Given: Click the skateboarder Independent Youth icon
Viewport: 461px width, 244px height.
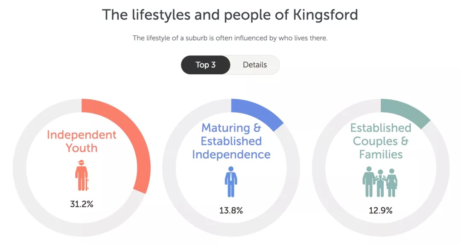Looking at the screenshot, I should click(82, 175).
